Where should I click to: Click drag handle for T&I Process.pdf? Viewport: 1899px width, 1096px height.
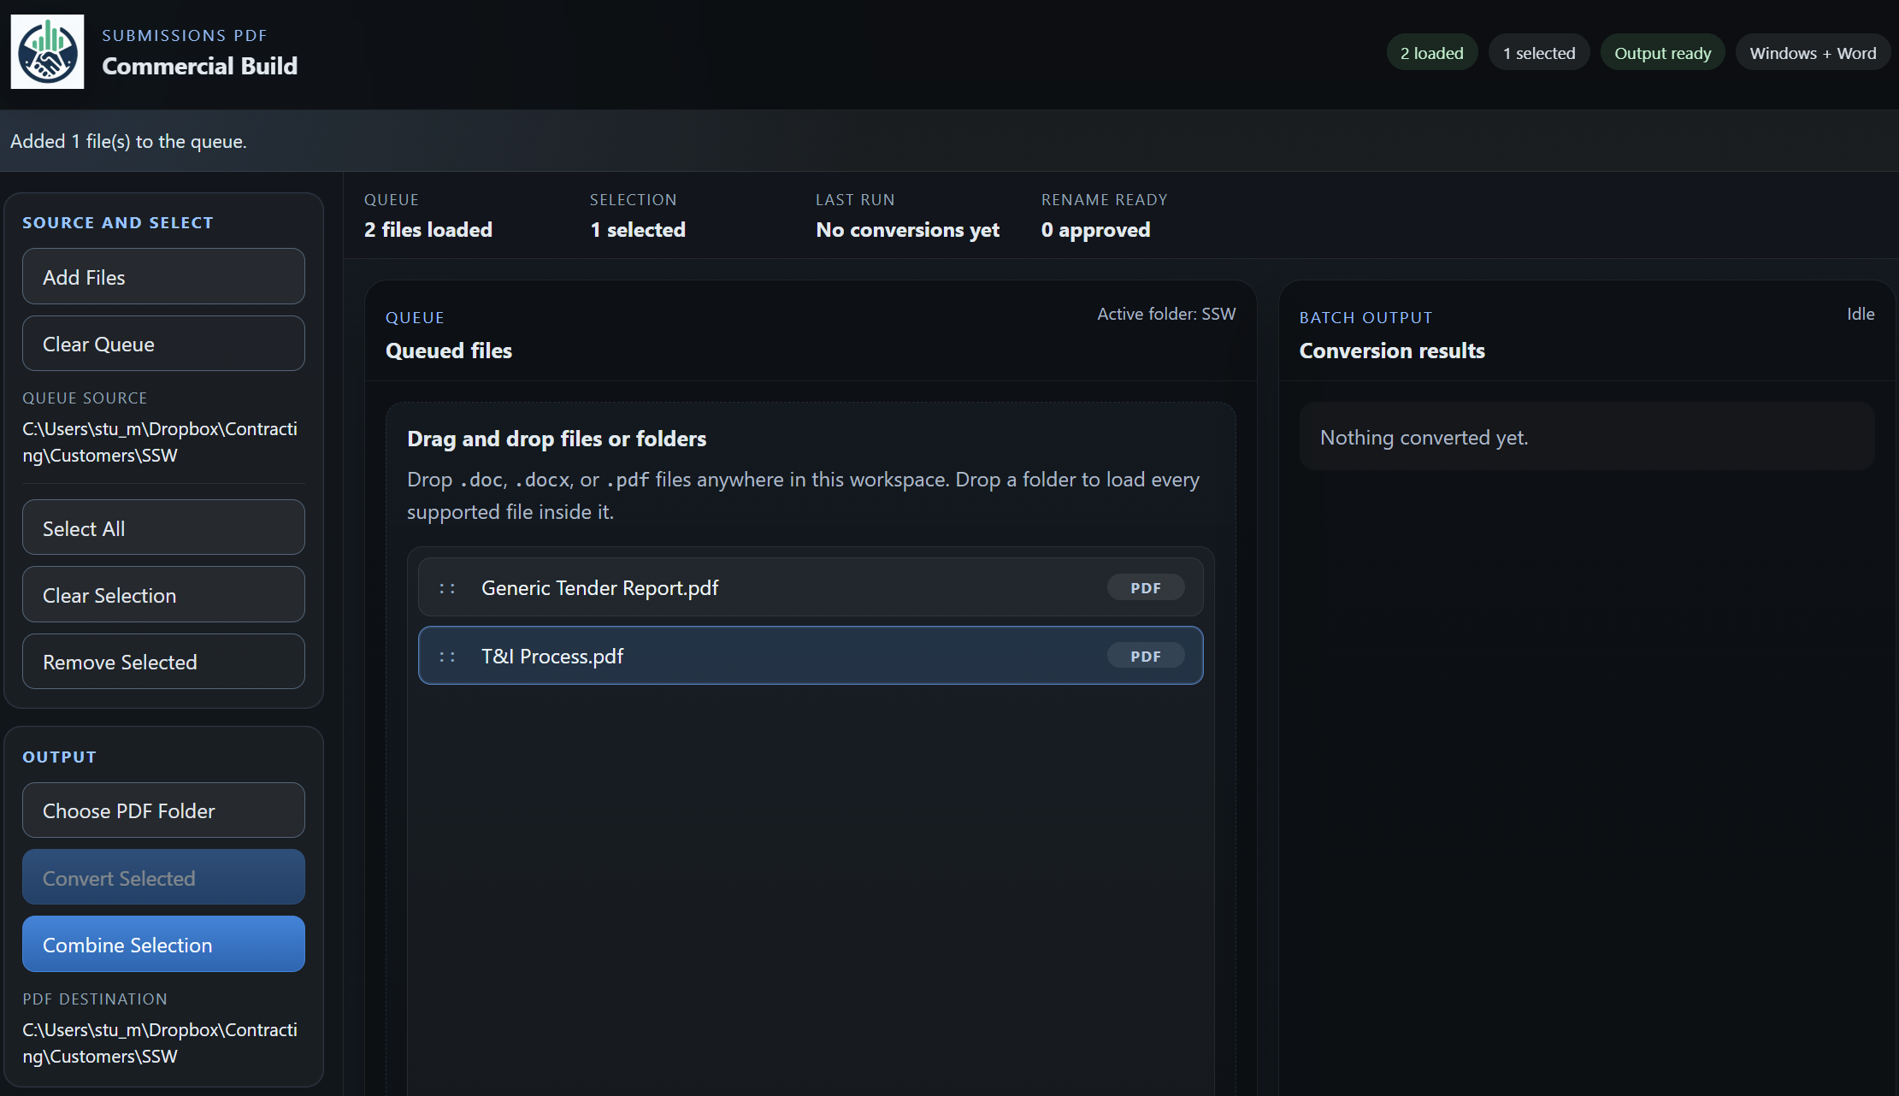(x=447, y=657)
